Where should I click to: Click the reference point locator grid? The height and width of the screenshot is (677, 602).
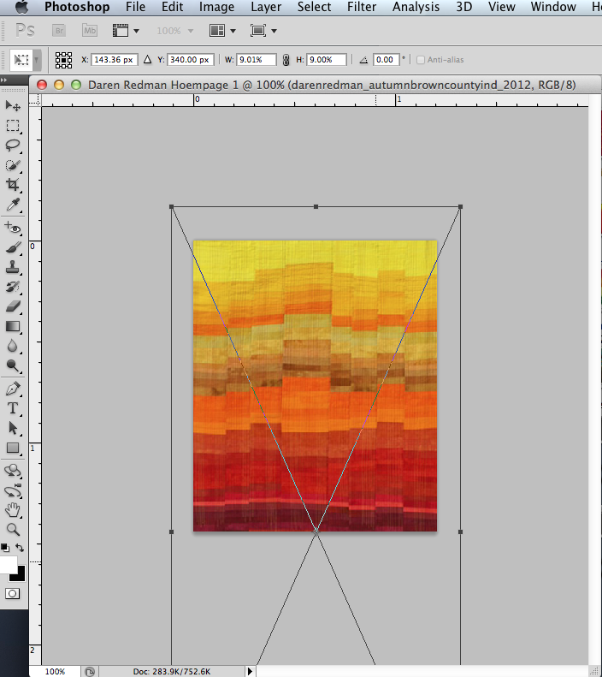[63, 60]
